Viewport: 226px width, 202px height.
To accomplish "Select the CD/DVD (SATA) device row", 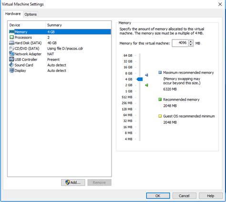I will point(60,49).
